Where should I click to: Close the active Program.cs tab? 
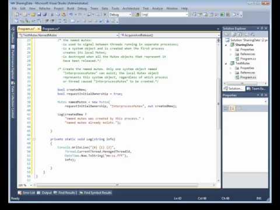pos(38,29)
